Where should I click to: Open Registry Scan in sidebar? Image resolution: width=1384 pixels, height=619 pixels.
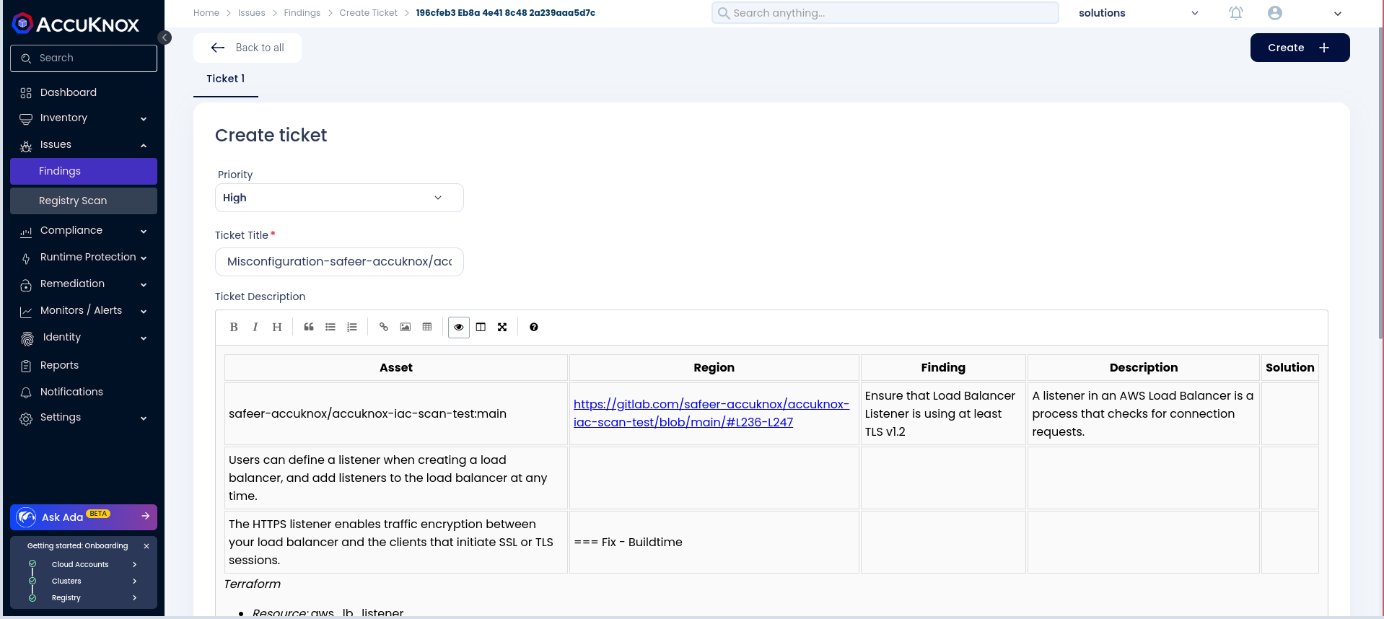[84, 201]
